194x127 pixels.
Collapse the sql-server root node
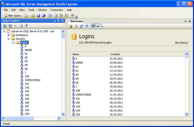coord(4,31)
